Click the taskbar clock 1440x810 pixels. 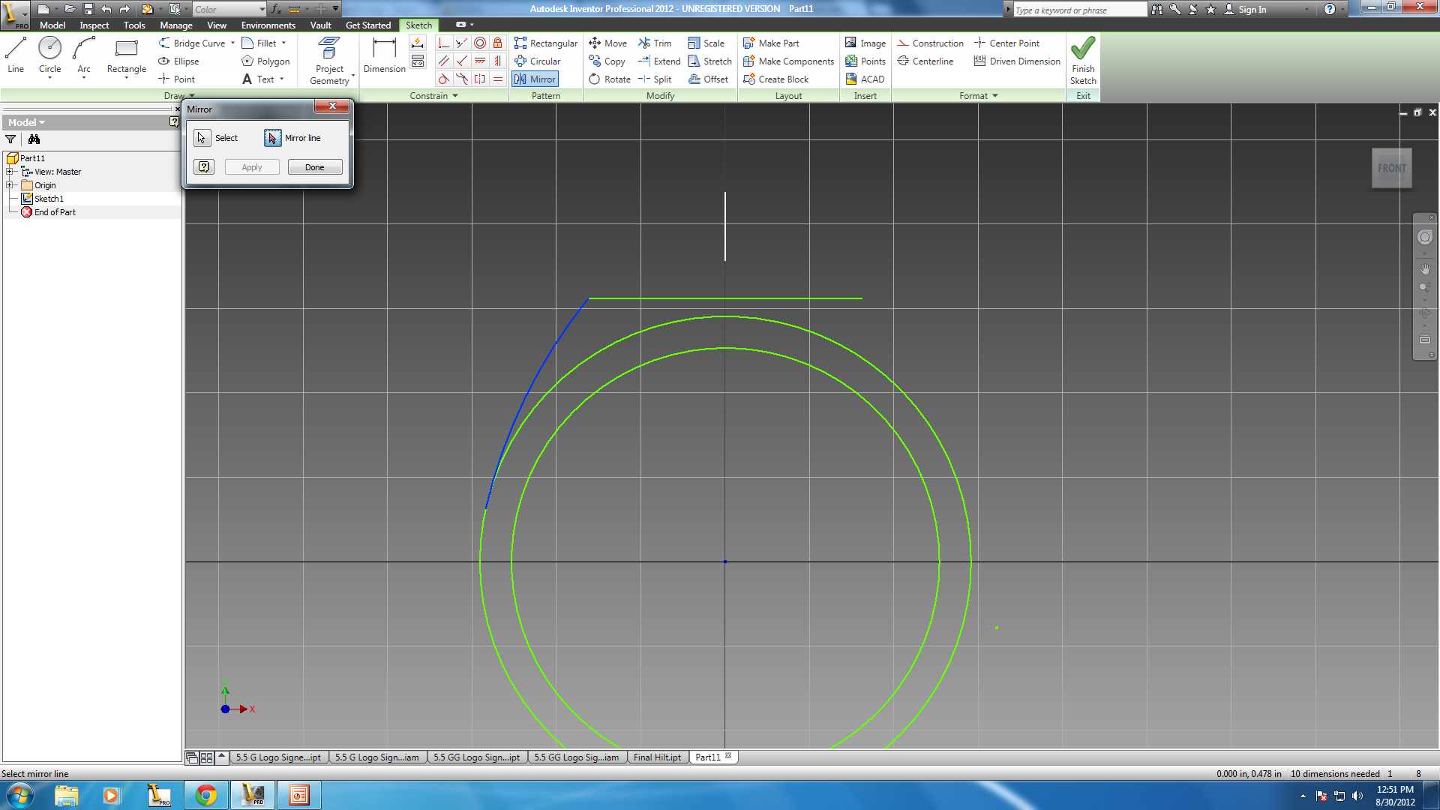(1395, 795)
